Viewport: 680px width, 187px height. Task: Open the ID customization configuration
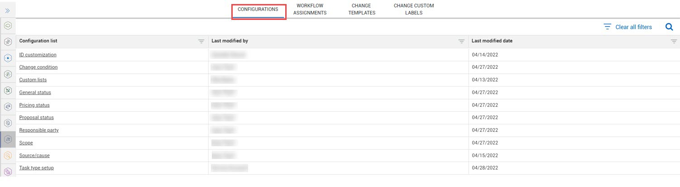(x=38, y=55)
